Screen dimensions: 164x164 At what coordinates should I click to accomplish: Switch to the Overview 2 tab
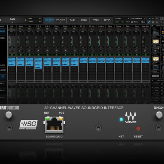[x=61, y=20]
